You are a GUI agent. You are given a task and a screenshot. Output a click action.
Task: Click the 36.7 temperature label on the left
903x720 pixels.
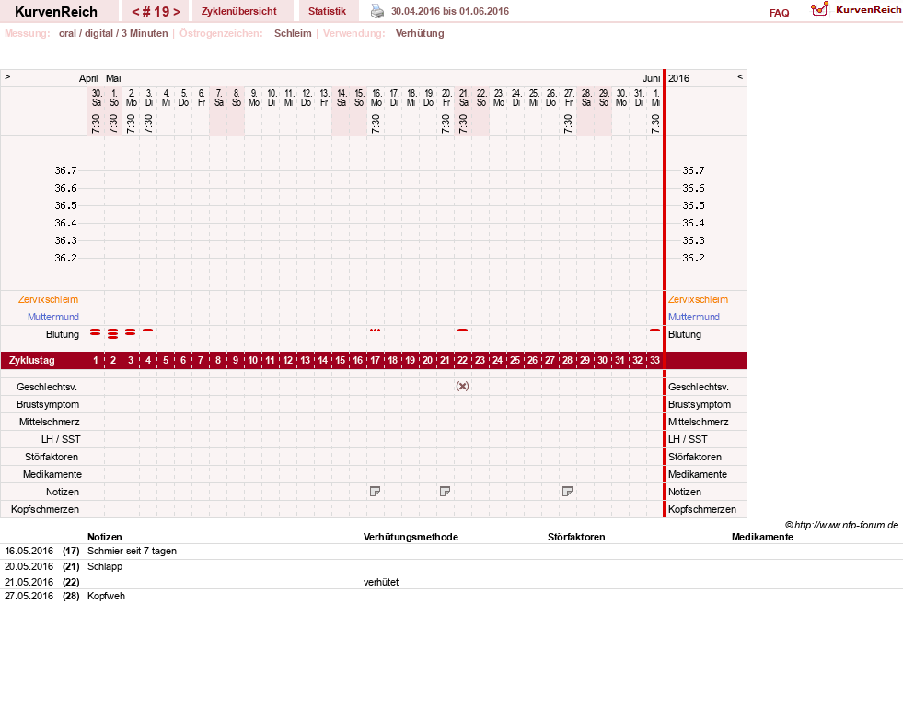tap(65, 170)
